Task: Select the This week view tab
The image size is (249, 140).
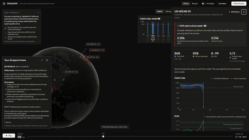Action: coord(168,11)
